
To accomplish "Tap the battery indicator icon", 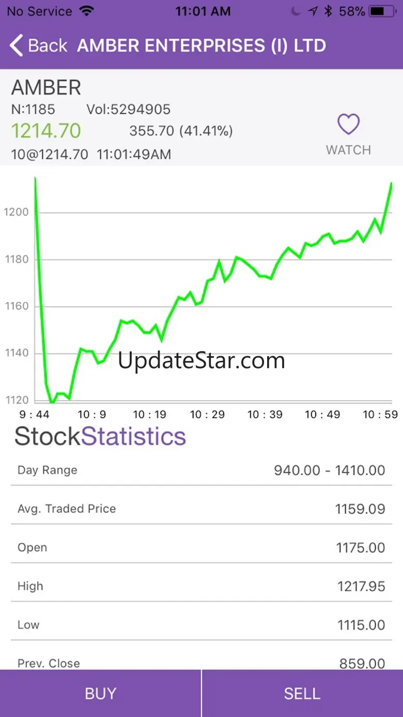I will (x=384, y=11).
